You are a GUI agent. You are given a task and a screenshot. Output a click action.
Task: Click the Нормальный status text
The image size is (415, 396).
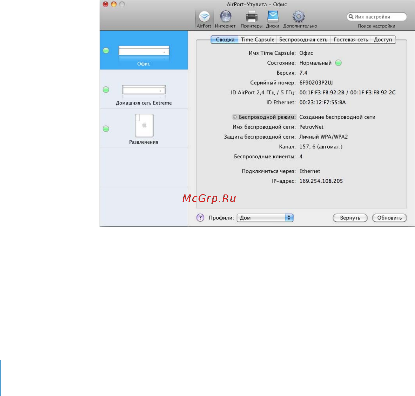[x=315, y=63]
